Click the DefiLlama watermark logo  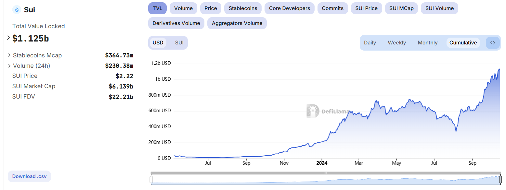click(328, 111)
